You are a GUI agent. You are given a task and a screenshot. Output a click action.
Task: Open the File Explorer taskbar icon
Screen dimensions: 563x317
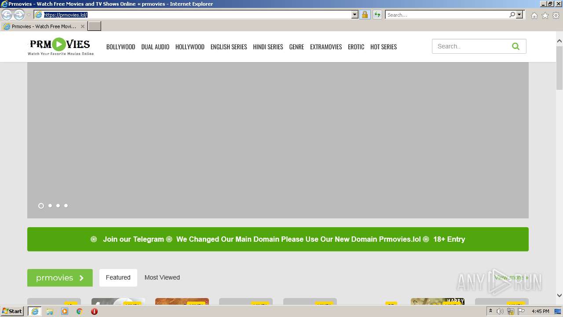click(x=50, y=311)
